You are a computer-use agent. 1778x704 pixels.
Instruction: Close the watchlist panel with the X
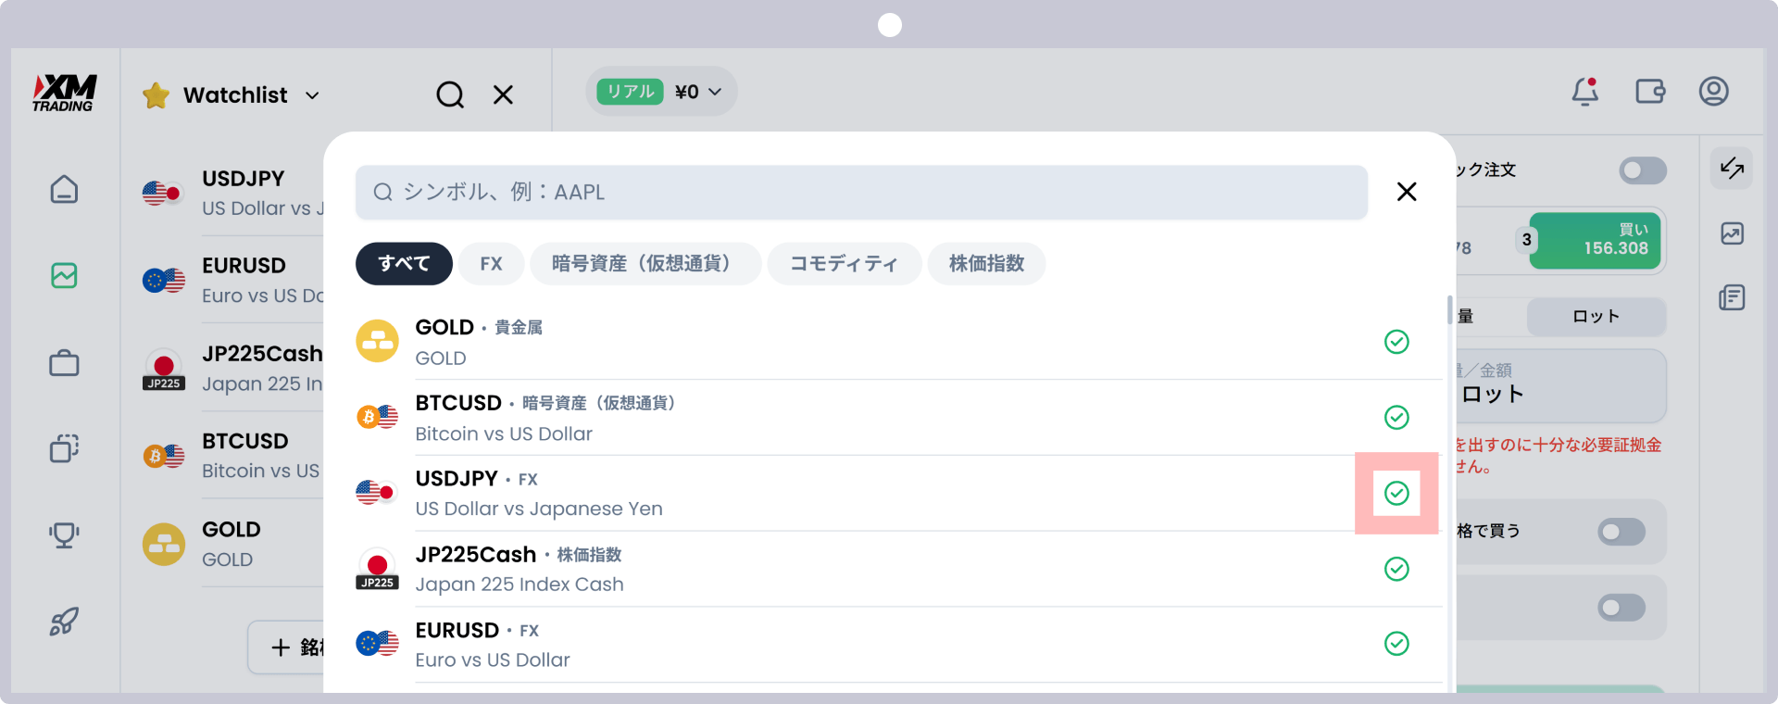(x=503, y=94)
